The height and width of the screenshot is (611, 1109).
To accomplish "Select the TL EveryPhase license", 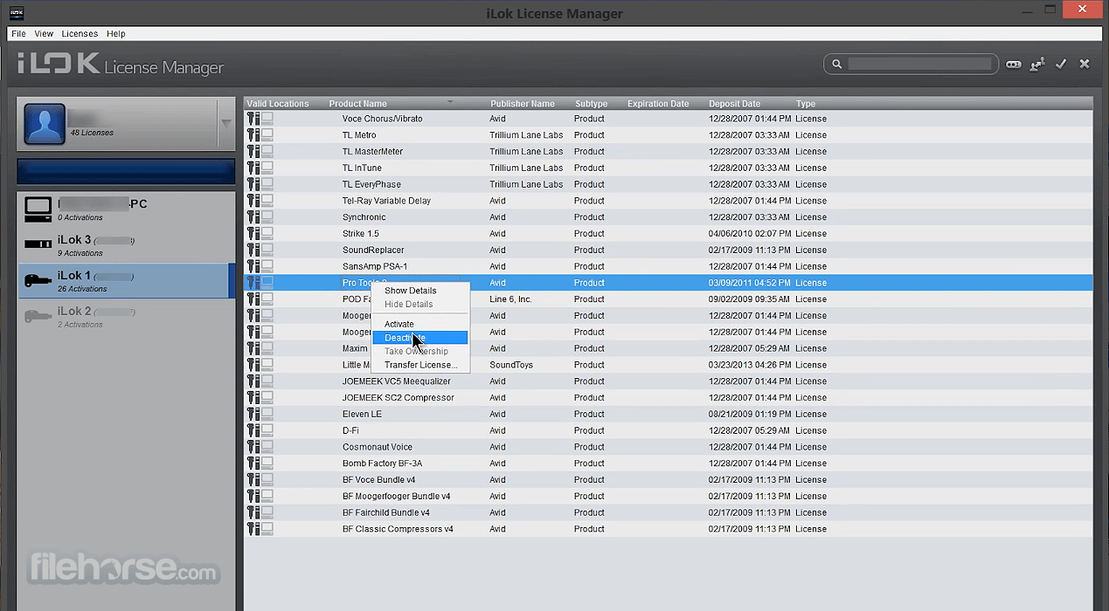I will point(669,185).
